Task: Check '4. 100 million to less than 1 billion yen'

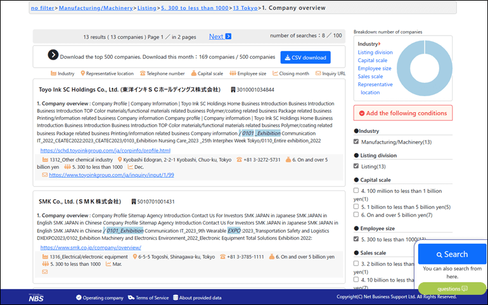Action: 356,190
